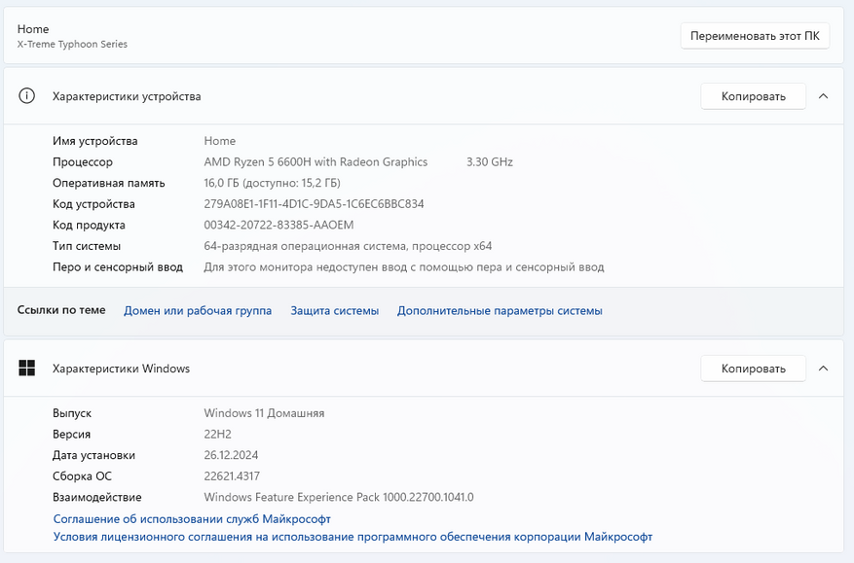Collapse the Характеристики Windows section chevron
Viewport: 854px width, 563px height.
pos(824,369)
